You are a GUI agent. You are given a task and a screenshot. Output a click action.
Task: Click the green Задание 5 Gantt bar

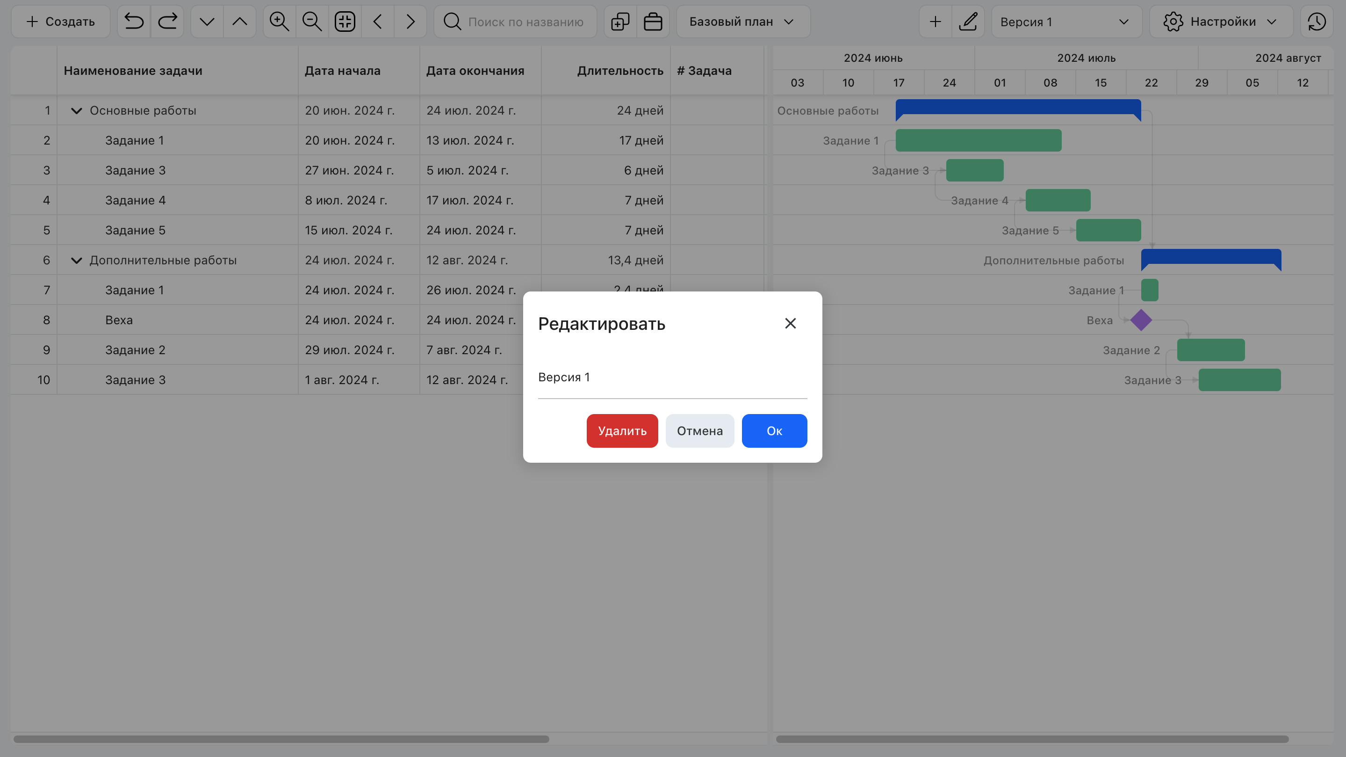1109,230
